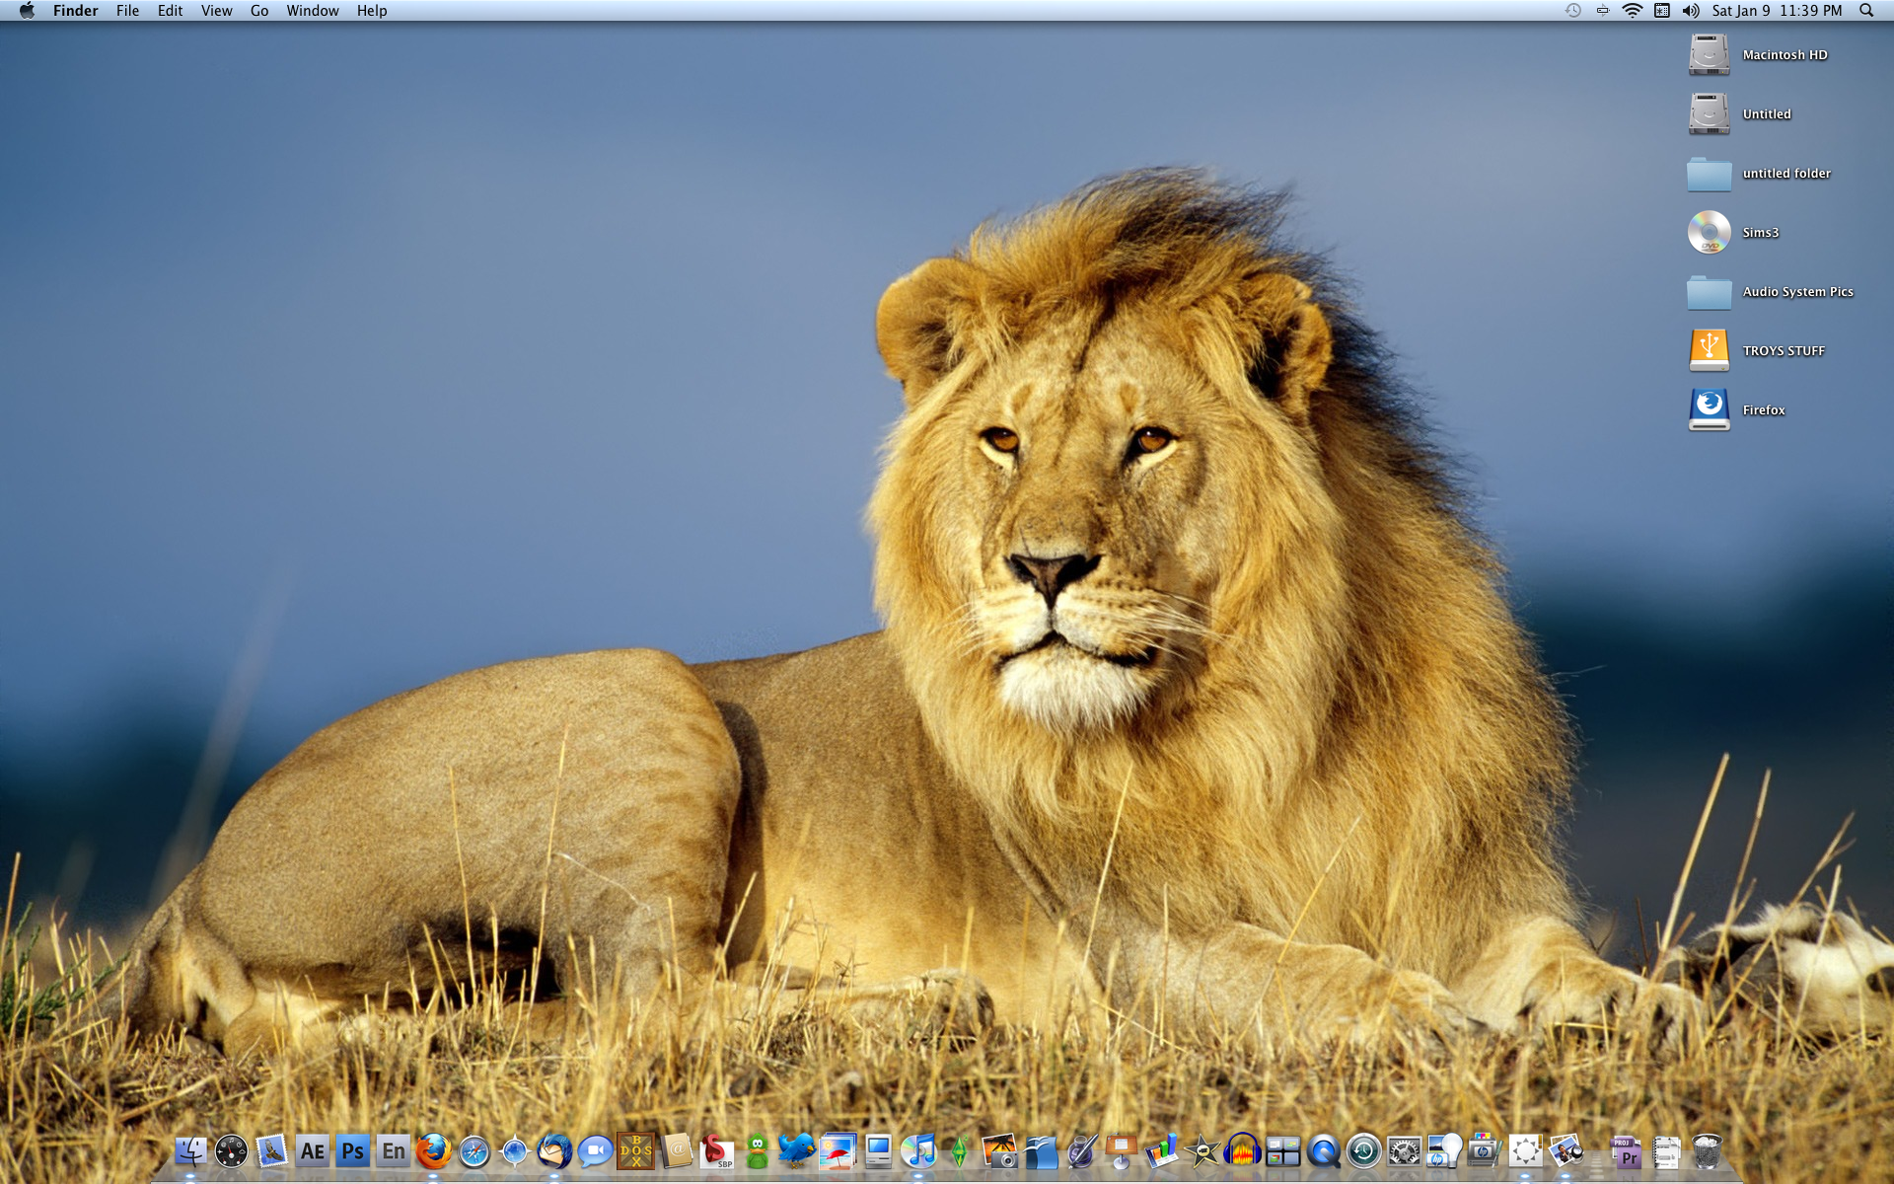Select the Sims3 DVD on desktop

(1709, 232)
